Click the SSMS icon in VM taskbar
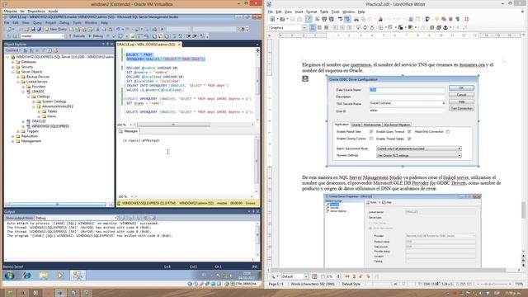Screen dimensions: 528x297 pos(78,276)
